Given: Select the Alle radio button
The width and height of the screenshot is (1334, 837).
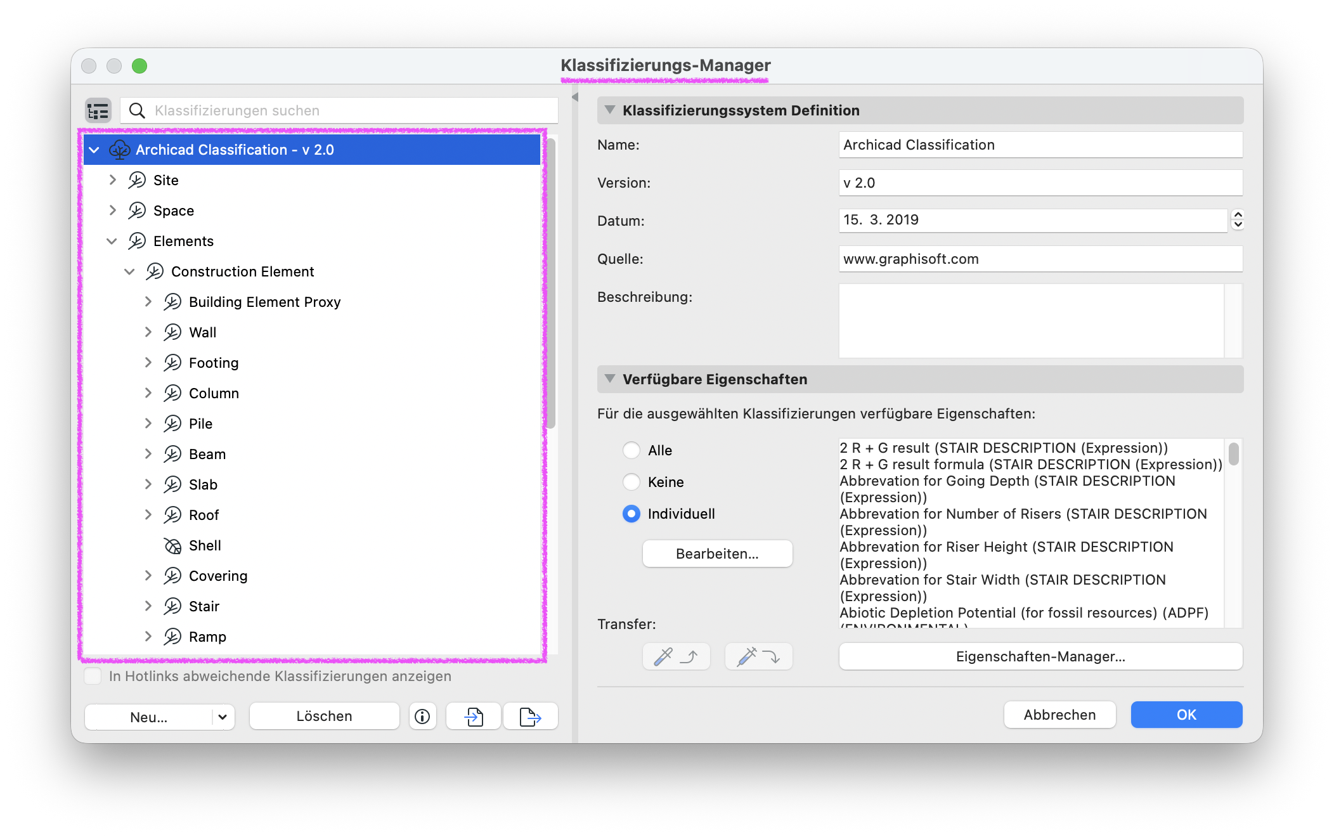Looking at the screenshot, I should tap(631, 450).
